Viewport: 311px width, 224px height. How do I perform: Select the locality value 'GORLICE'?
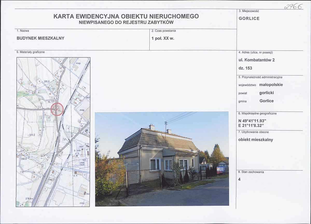[x=249, y=18]
